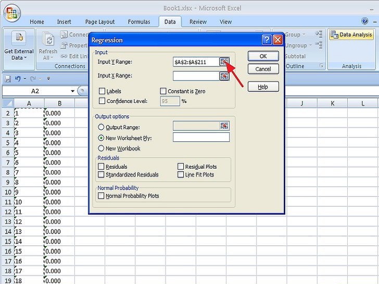This screenshot has height=284, width=379.
Task: Click the Redo arrow icon
Action: point(33,79)
